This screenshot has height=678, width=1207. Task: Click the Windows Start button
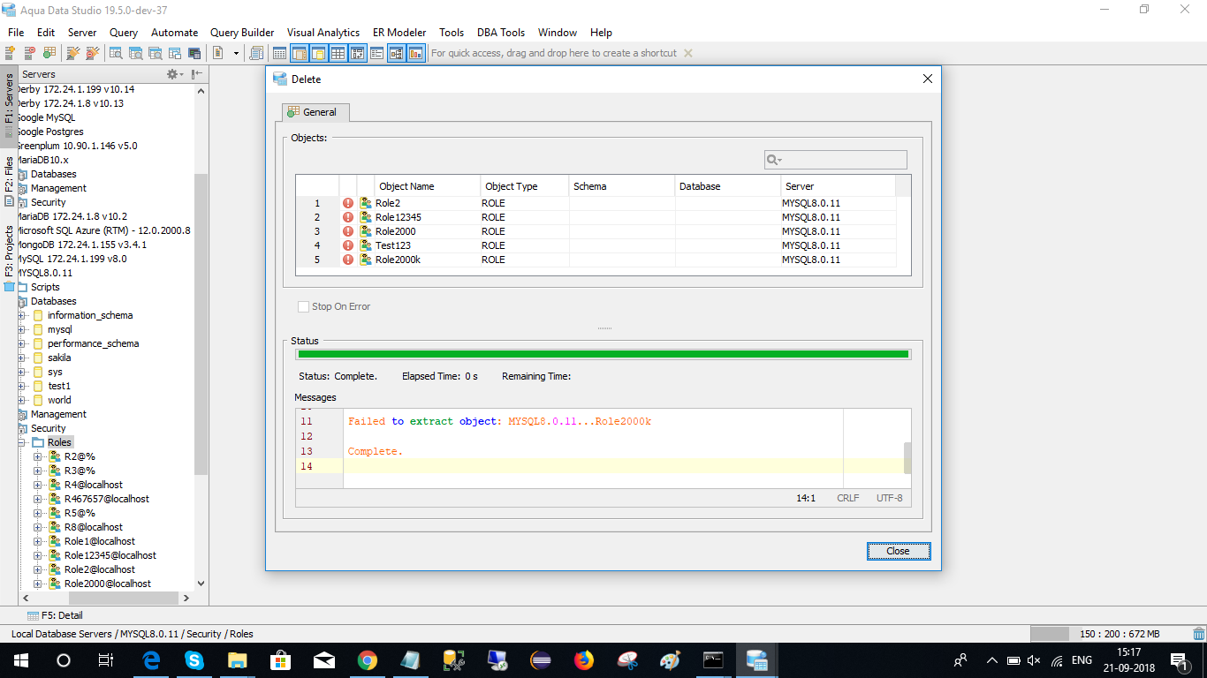(x=21, y=660)
